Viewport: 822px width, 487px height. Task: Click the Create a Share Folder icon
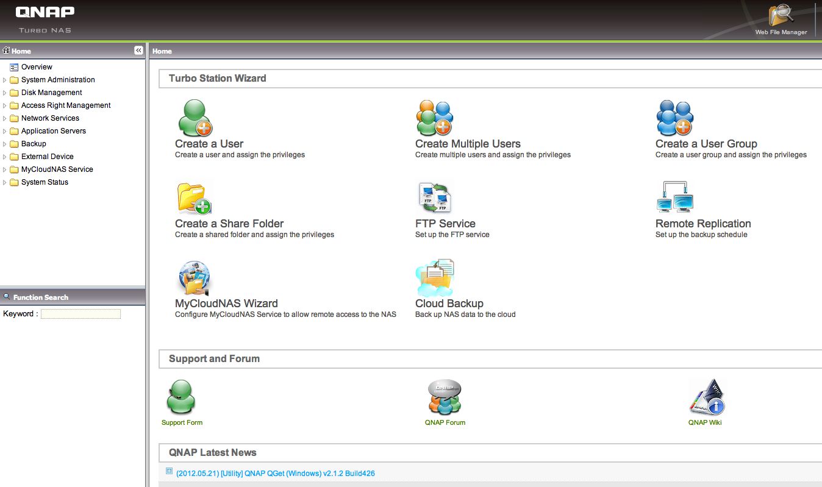pos(195,198)
